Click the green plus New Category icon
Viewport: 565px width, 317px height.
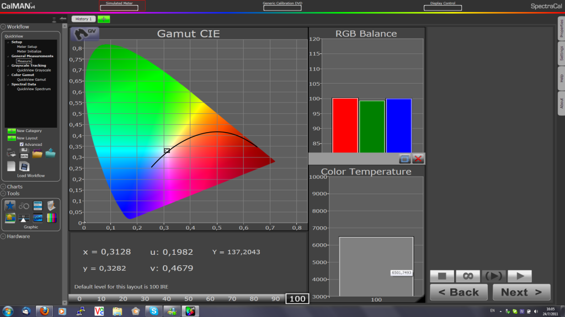pos(12,131)
